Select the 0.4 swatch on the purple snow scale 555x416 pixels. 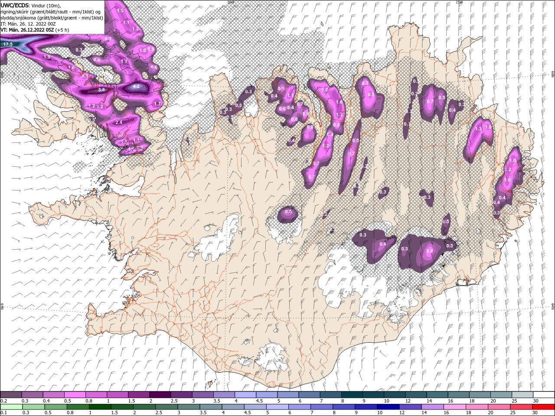pyautogui.click(x=53, y=395)
